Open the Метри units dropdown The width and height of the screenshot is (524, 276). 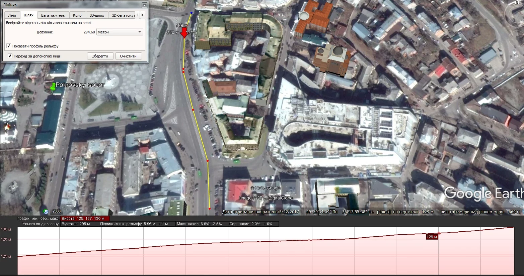point(120,32)
